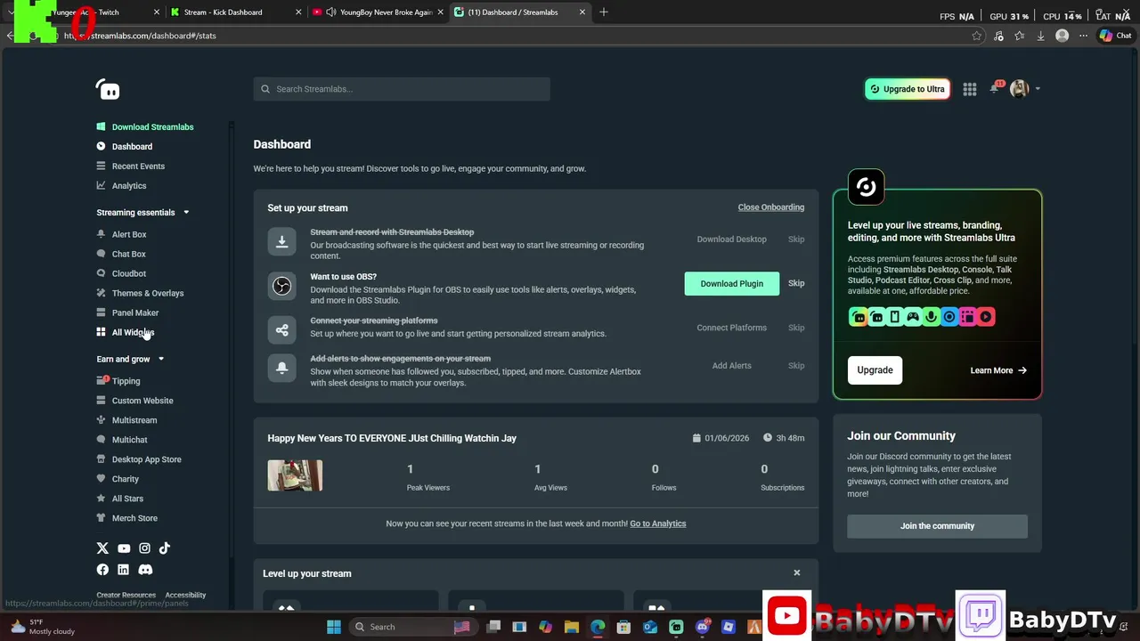
Task: Click the Streamlabs logo in sidebar
Action: point(108,89)
